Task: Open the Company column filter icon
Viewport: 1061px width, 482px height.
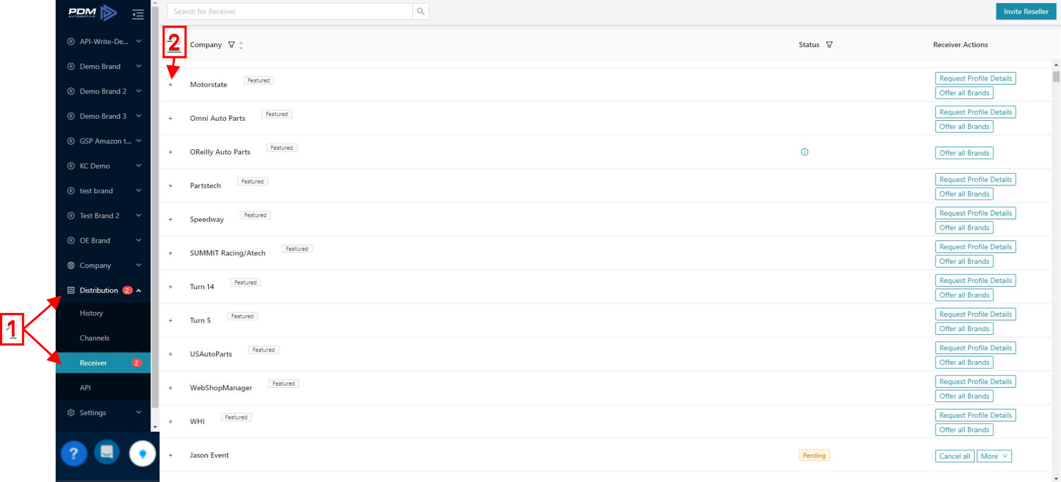Action: coord(232,44)
